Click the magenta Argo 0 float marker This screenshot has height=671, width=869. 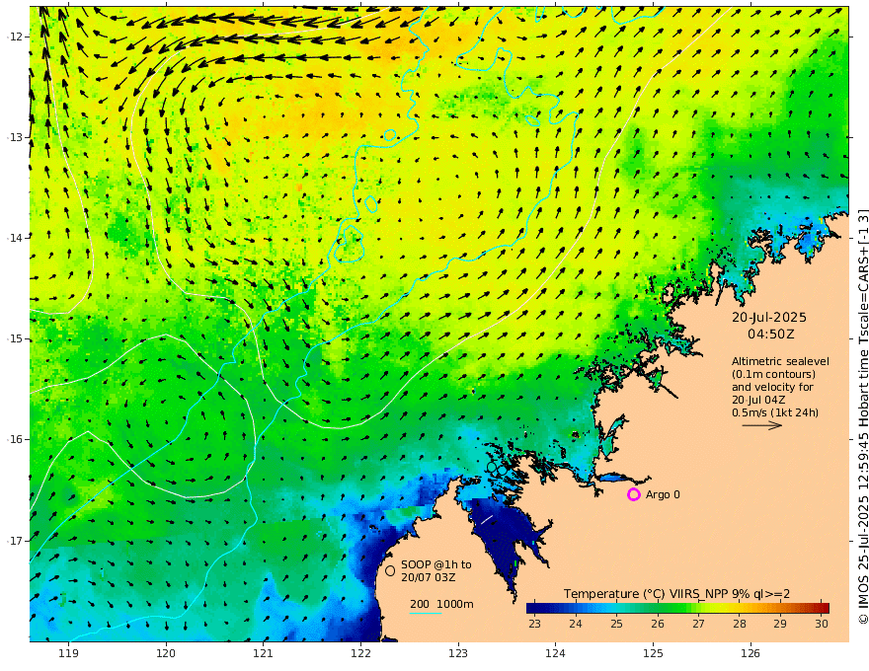(633, 494)
